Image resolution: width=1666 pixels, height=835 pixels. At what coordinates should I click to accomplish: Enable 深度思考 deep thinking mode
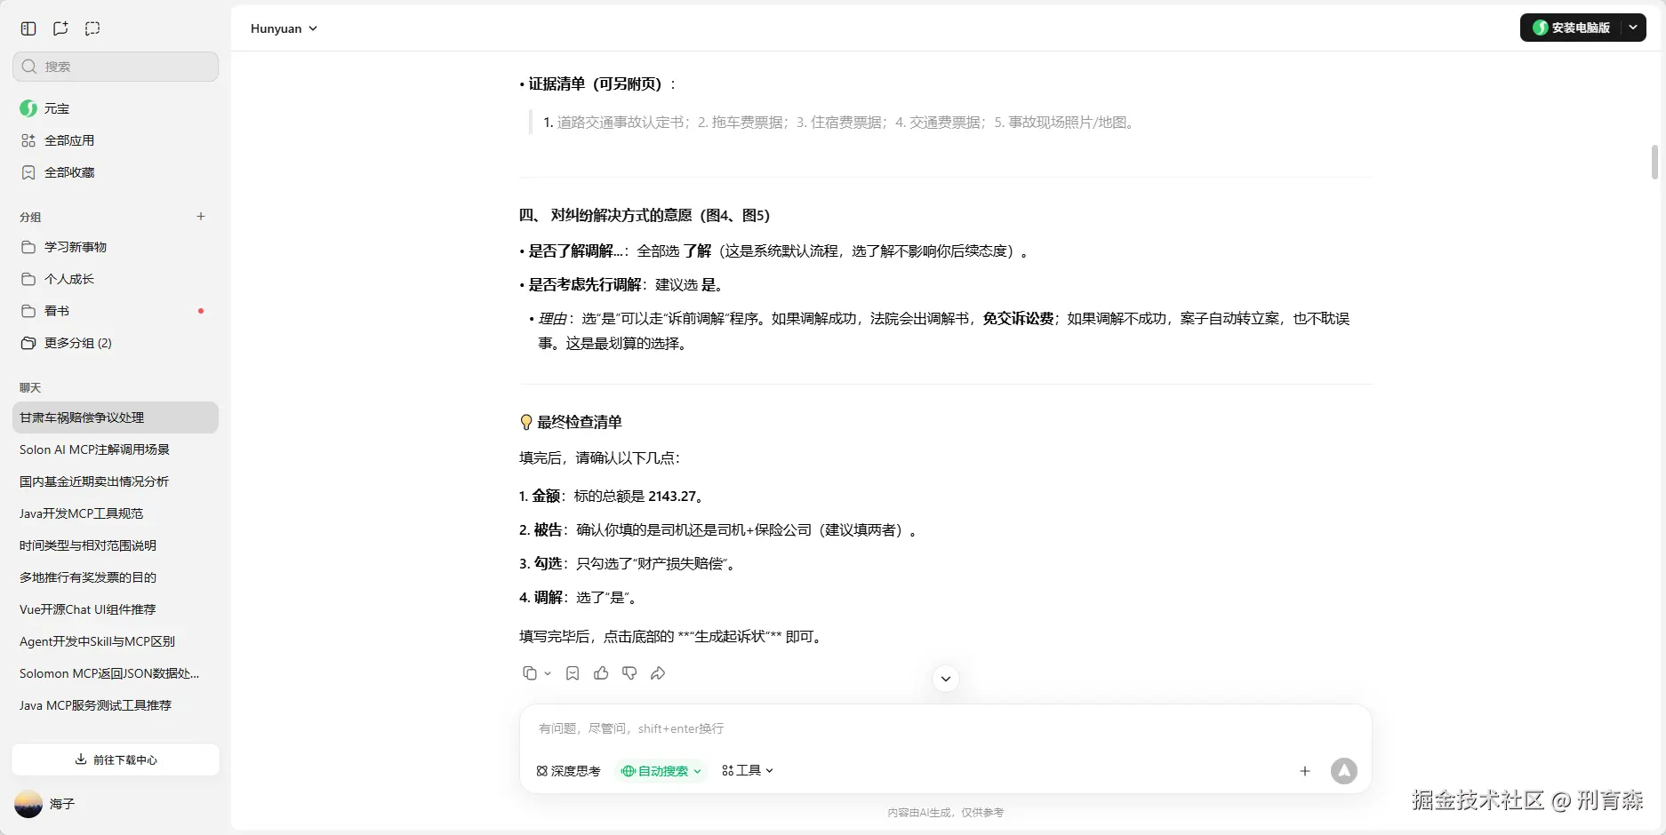(567, 771)
